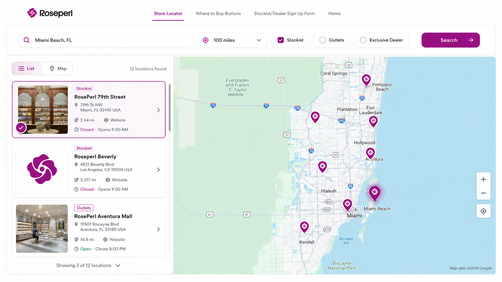
Task: Open the RosePerl 79th Street store photo
Action: point(43,110)
